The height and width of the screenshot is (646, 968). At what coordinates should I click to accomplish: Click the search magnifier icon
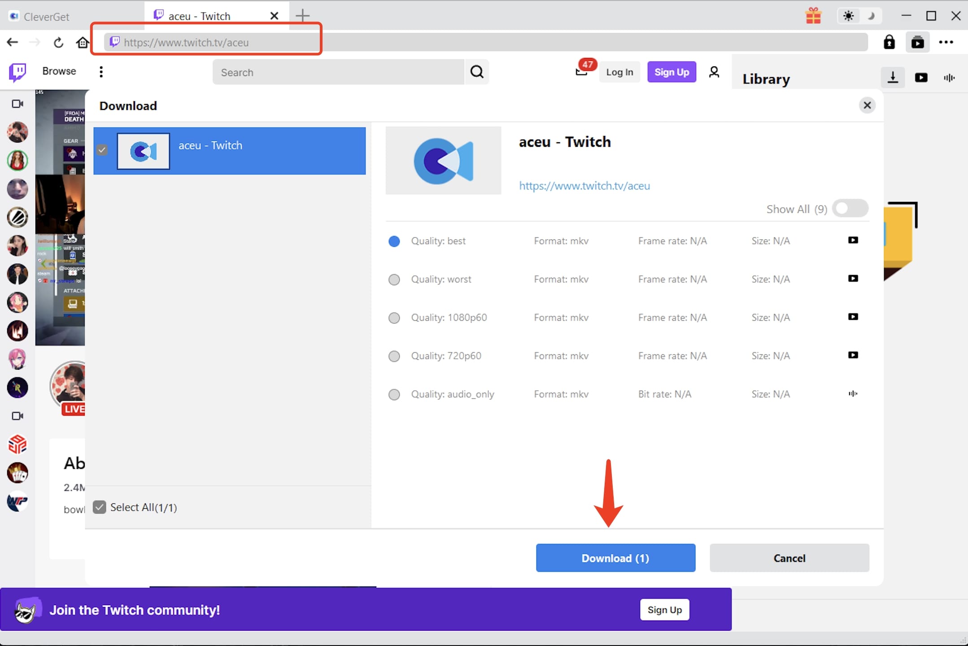click(x=477, y=72)
